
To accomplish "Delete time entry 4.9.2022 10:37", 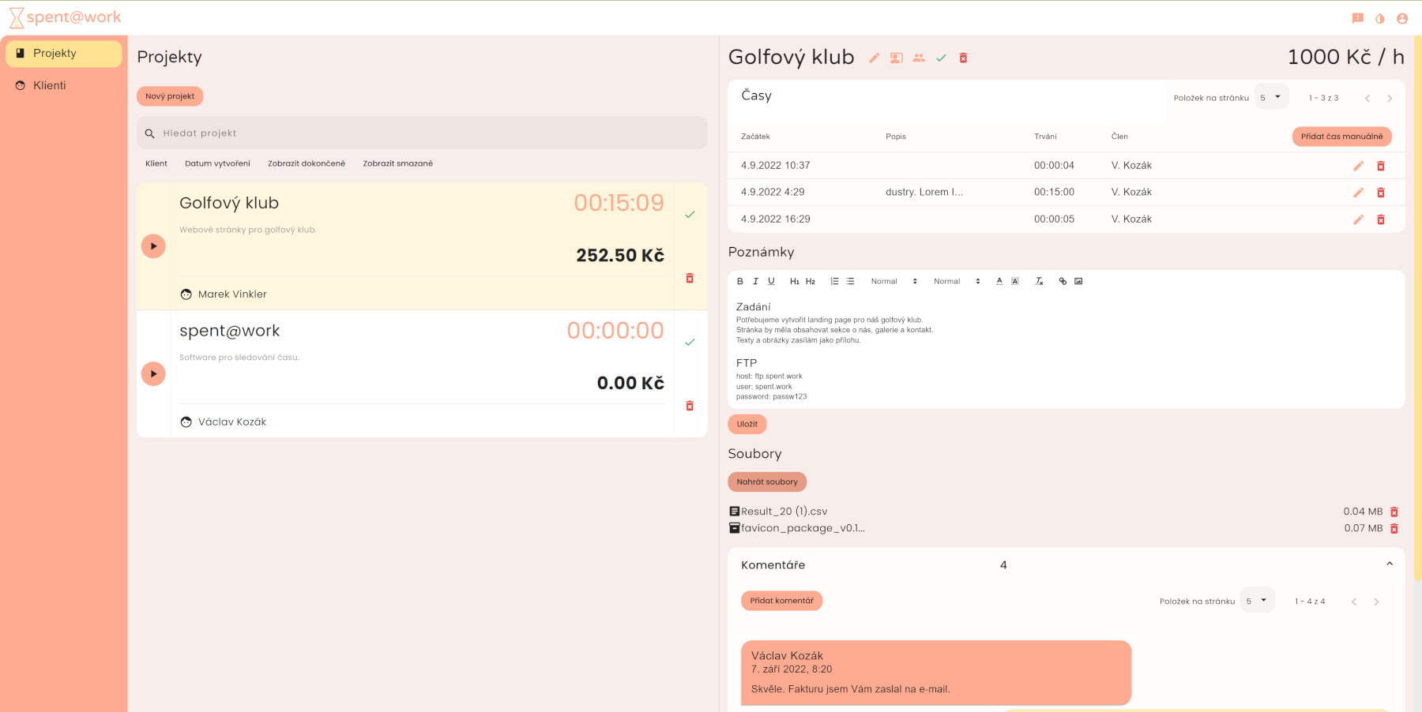I will 1381,166.
